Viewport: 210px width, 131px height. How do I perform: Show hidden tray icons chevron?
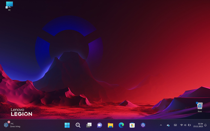point(161,125)
